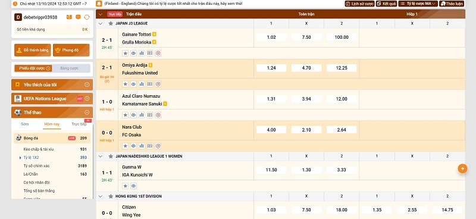The height and width of the screenshot is (219, 476).
Task: Open scoreboard icon for Azul Claro Numazu match
Action: point(150,115)
